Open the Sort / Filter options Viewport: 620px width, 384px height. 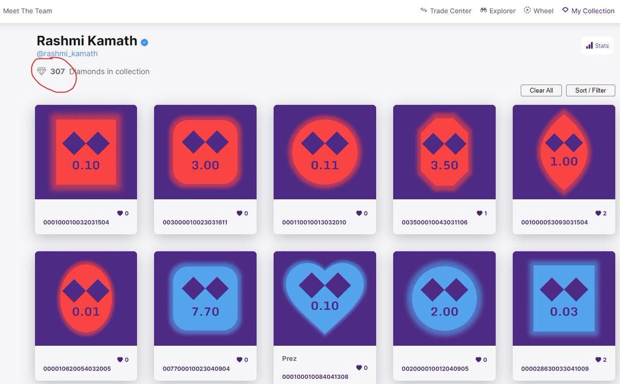point(591,90)
